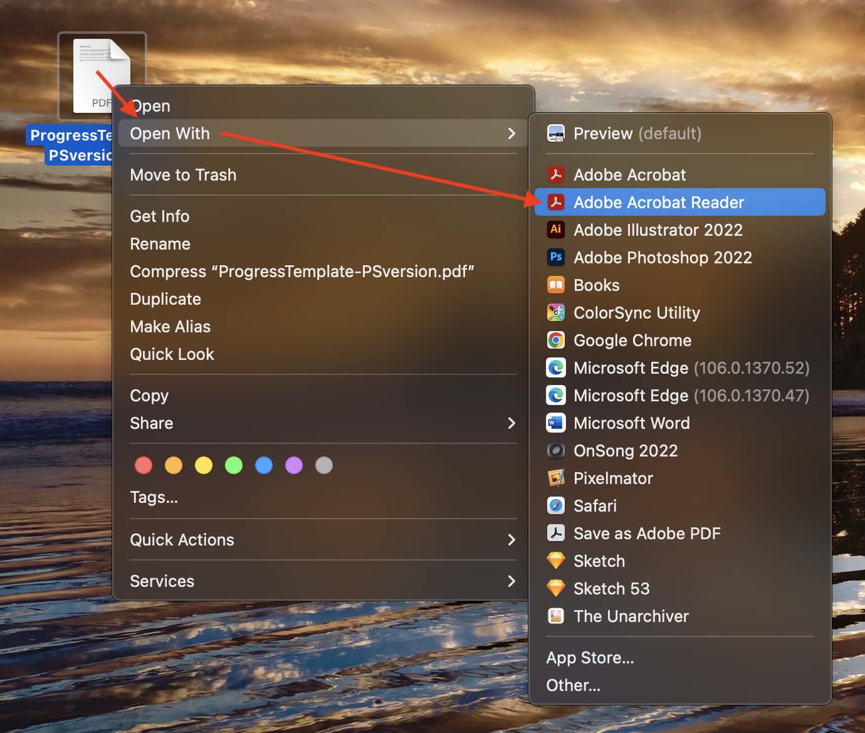
Task: Click the Sketch diamond icon
Action: tap(555, 561)
